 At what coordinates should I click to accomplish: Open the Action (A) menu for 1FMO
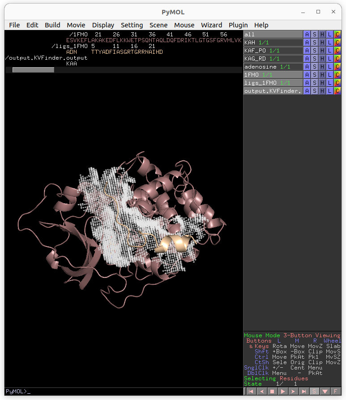pos(307,75)
